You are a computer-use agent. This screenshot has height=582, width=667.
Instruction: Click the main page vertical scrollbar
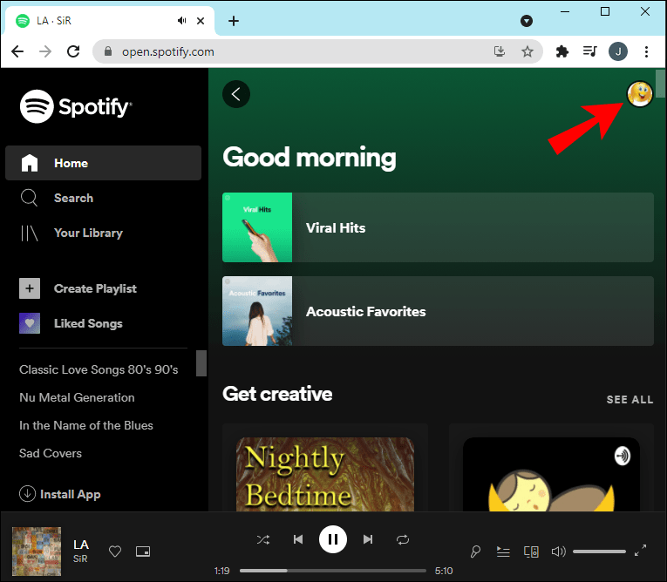pyautogui.click(x=660, y=84)
